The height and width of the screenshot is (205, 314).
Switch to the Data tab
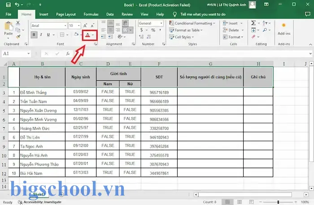tap(110, 14)
